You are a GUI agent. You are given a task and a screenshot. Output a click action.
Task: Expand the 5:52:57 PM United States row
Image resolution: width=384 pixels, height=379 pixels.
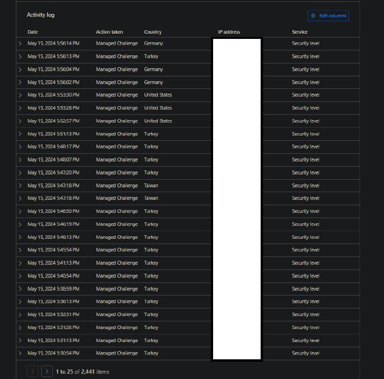point(20,121)
